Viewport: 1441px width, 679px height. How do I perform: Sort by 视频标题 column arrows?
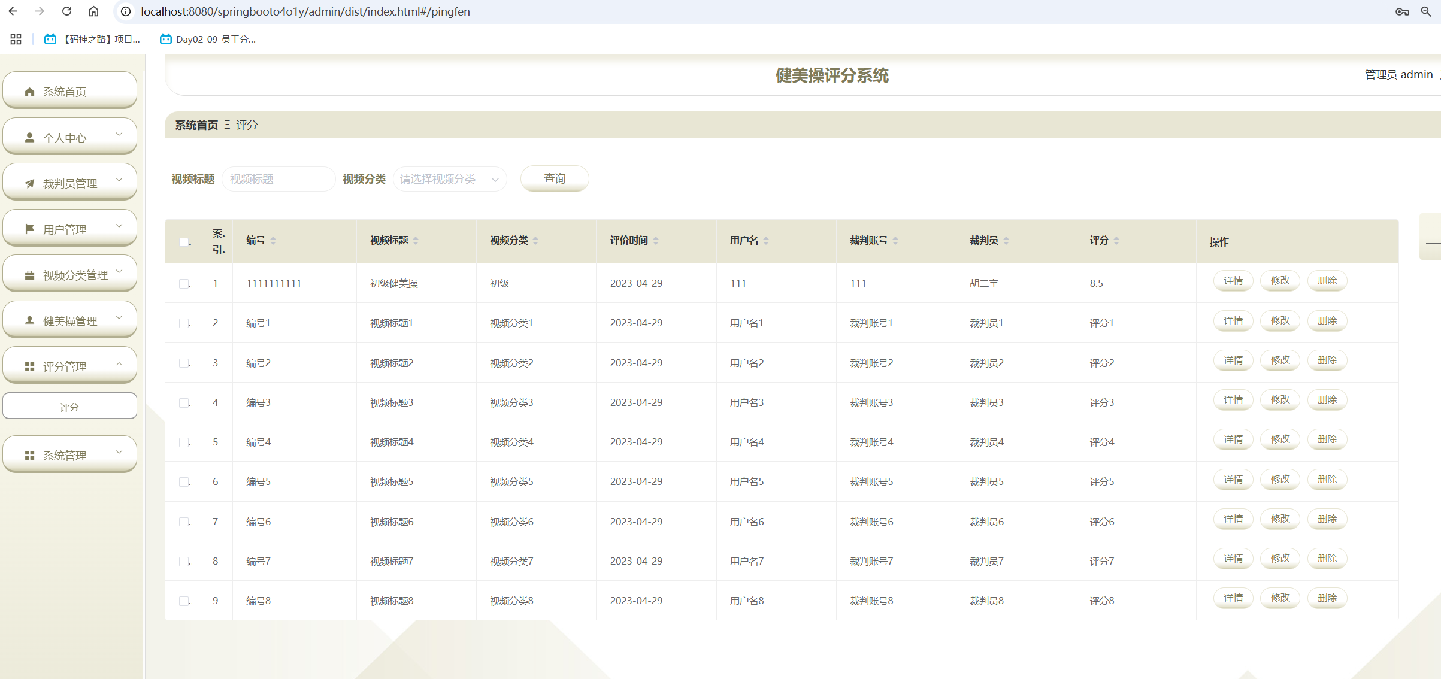[x=416, y=241]
